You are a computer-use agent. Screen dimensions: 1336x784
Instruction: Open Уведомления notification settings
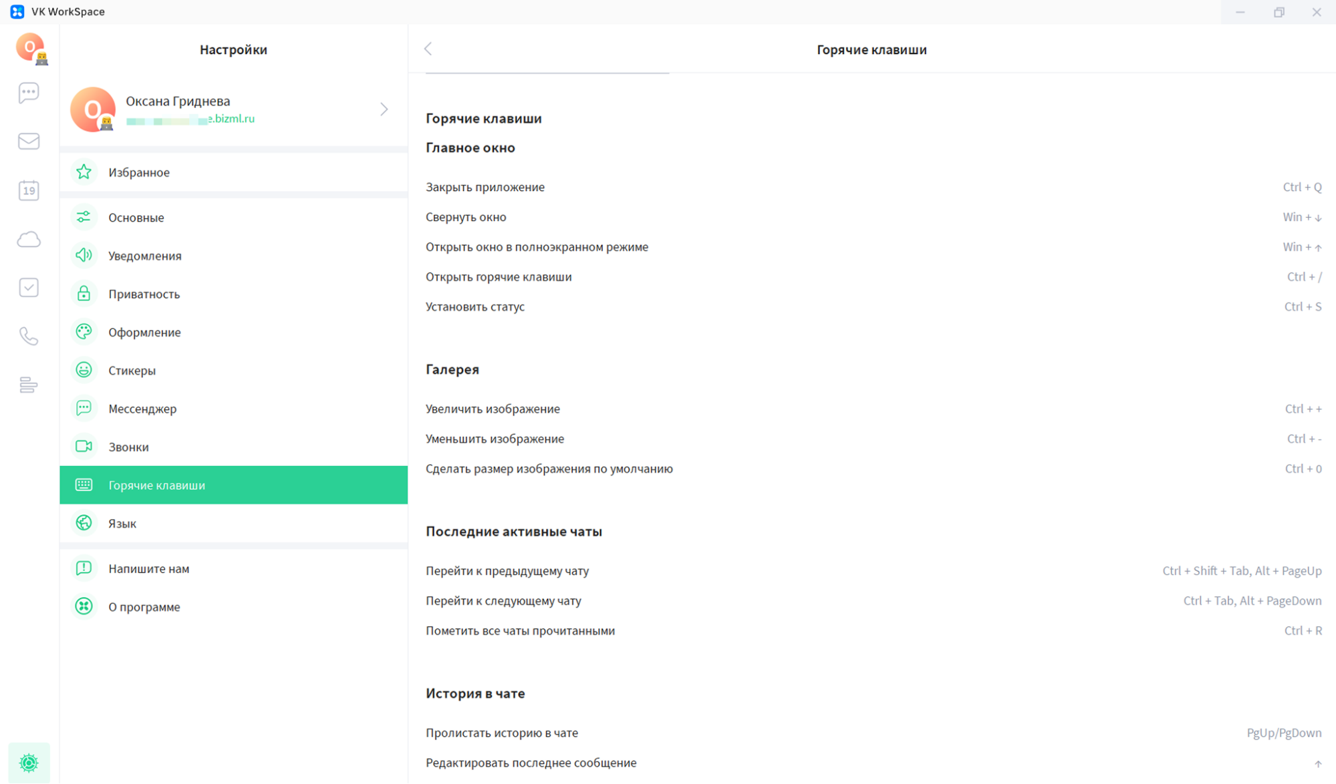point(145,256)
